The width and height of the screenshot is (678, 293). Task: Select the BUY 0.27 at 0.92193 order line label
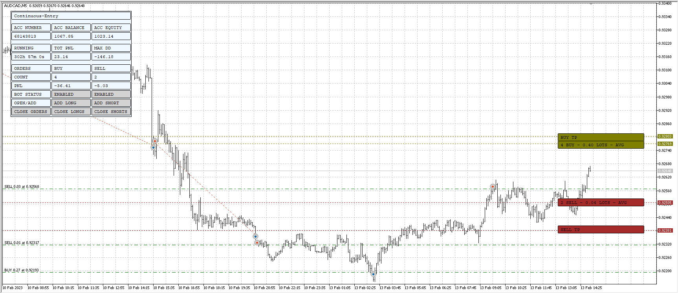coord(22,270)
